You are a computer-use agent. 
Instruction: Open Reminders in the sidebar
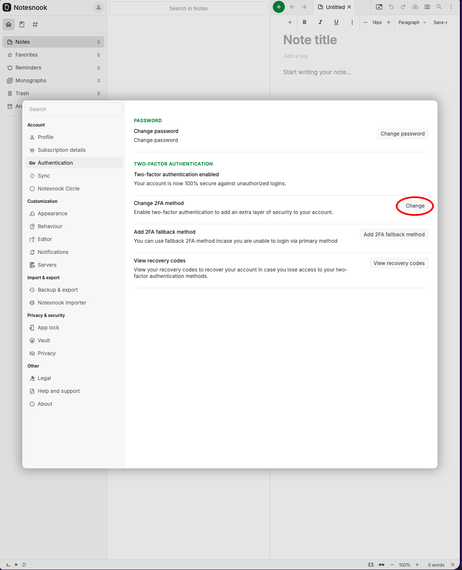pyautogui.click(x=54, y=68)
